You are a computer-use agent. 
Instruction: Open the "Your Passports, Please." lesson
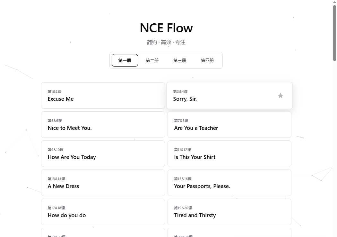[x=229, y=183]
